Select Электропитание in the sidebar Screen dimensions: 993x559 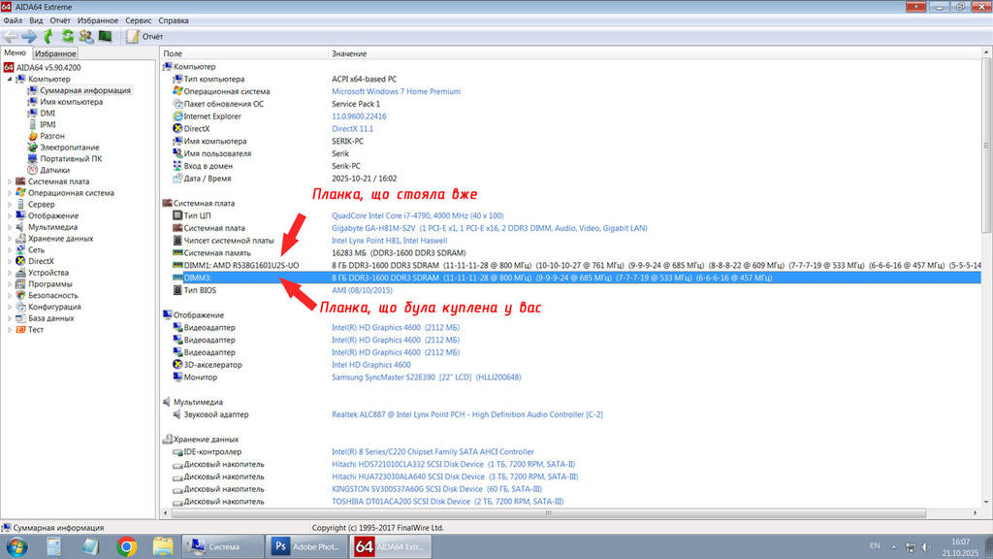click(x=69, y=148)
